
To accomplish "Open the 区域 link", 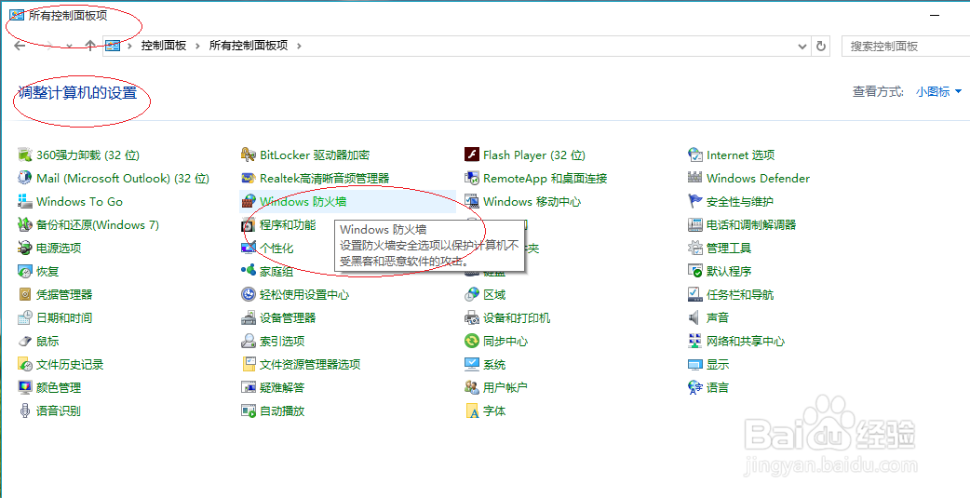I will point(494,294).
